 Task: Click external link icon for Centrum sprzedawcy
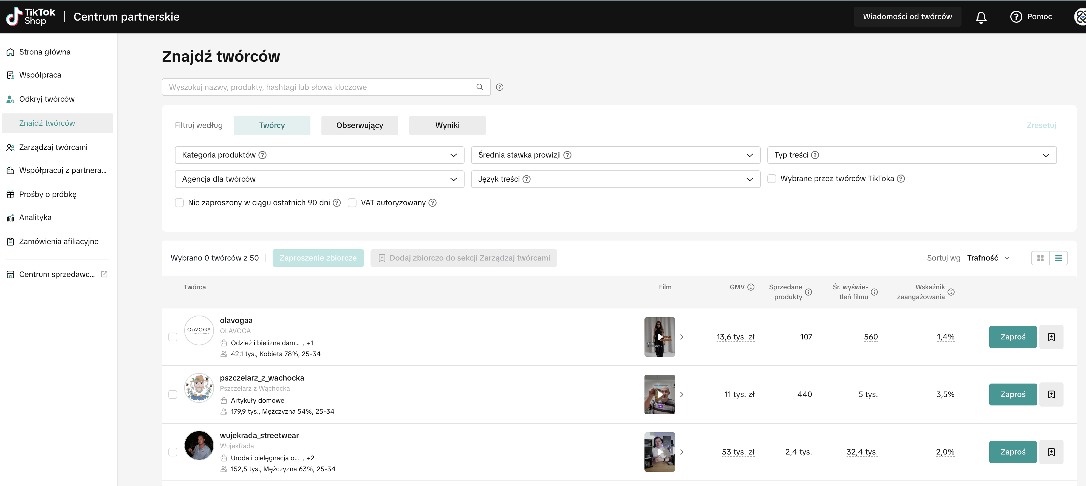(104, 274)
